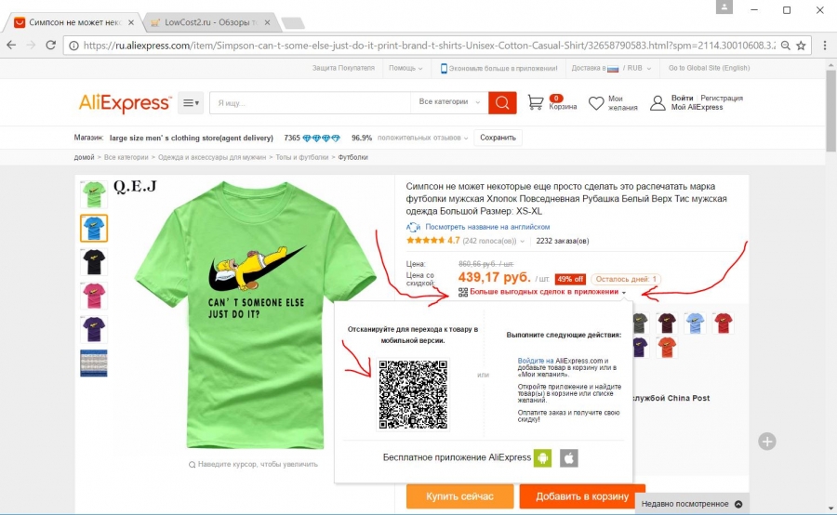Open the 'Помощь' dropdown menu
The height and width of the screenshot is (515, 837).
(x=405, y=68)
